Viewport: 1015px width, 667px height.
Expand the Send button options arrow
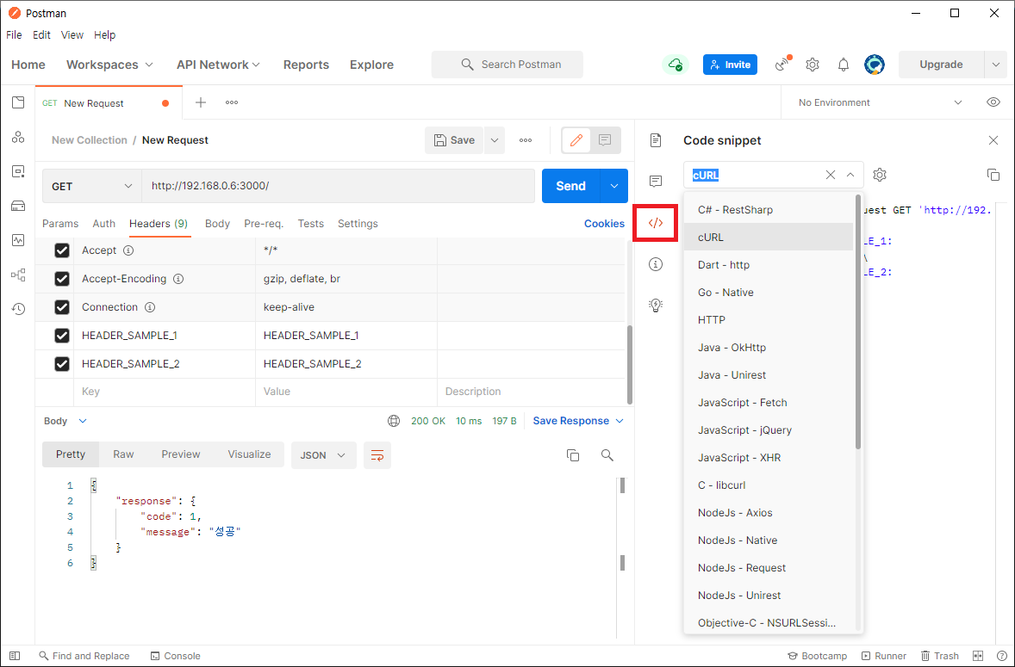click(x=614, y=186)
